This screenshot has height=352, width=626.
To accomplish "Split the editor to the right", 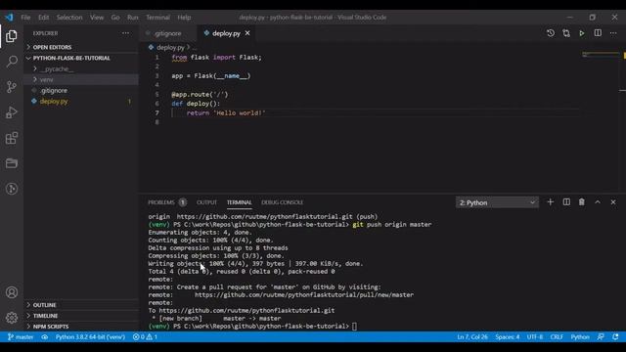I will point(598,33).
